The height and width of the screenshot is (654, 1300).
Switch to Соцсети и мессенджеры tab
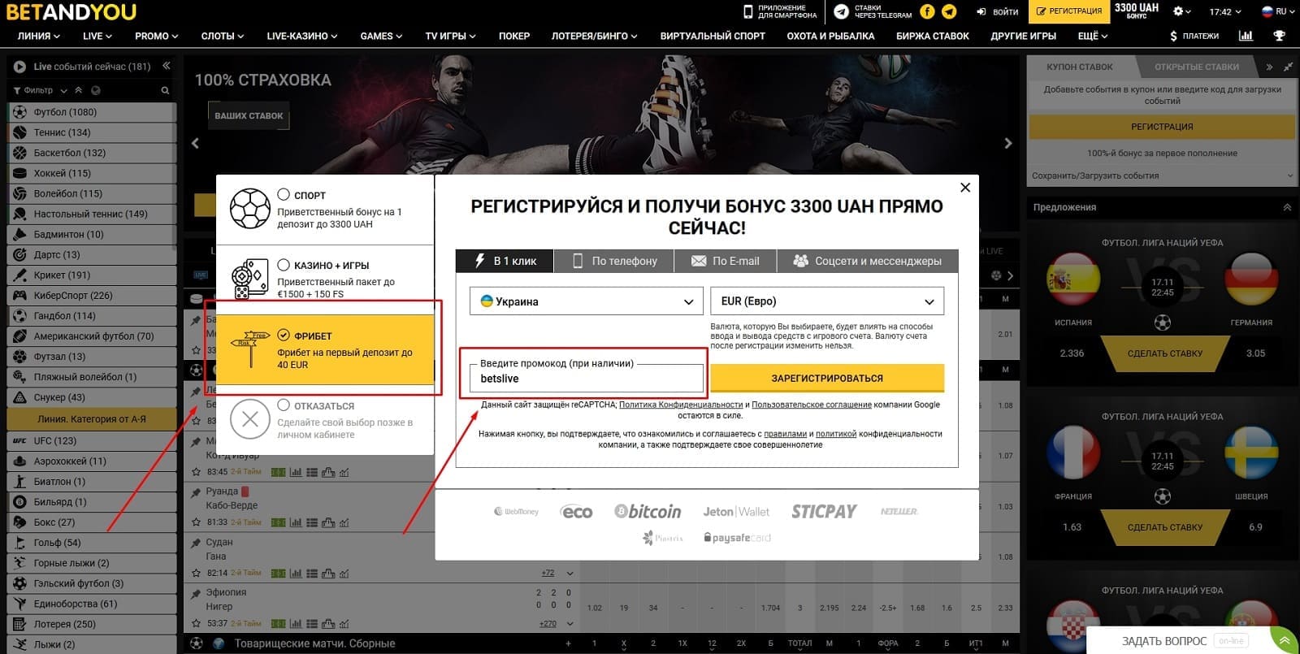coord(868,261)
